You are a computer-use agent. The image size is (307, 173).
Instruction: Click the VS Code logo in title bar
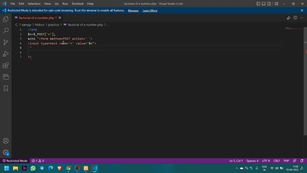point(4,3)
